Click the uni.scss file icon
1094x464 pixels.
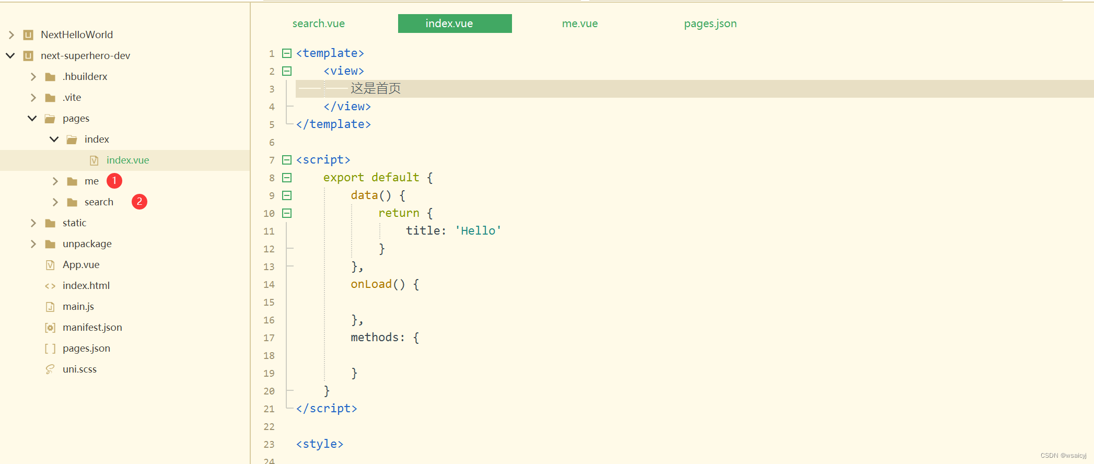coord(50,369)
